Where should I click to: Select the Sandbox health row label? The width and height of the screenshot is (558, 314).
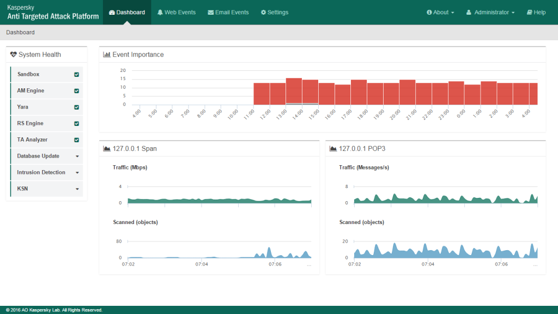28,74
